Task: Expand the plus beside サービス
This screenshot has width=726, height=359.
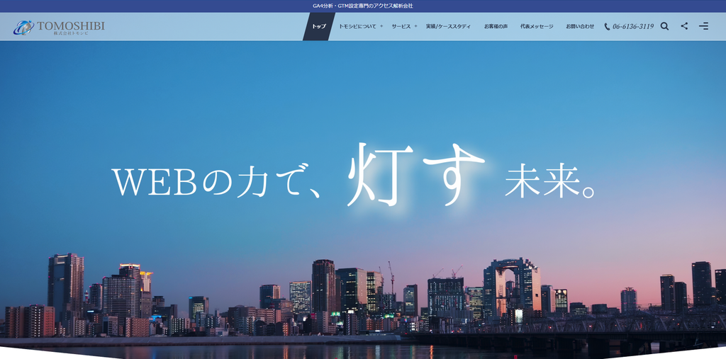Action: pyautogui.click(x=415, y=26)
